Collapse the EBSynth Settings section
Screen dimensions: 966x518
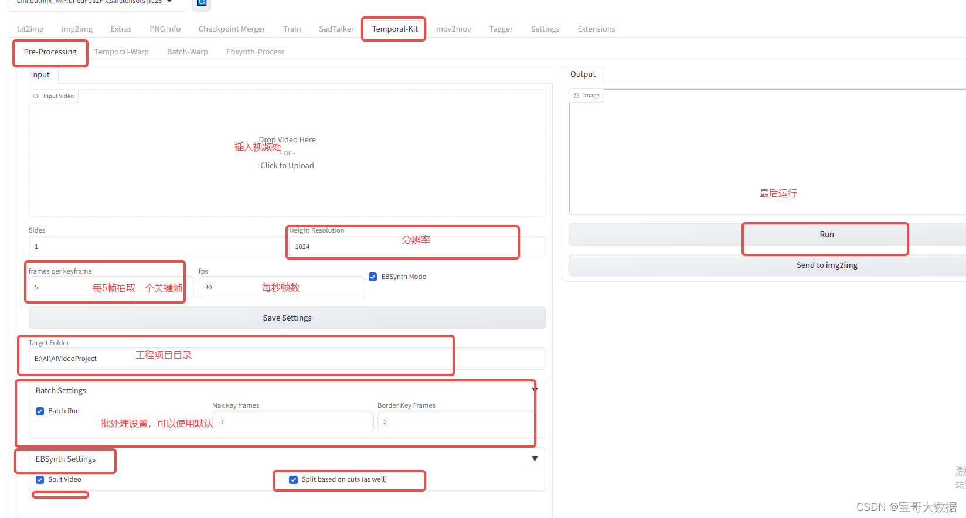coord(535,459)
